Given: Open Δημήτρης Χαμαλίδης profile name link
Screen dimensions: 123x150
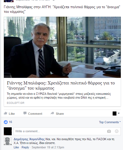Looking at the screenshot, I should point(29,139).
